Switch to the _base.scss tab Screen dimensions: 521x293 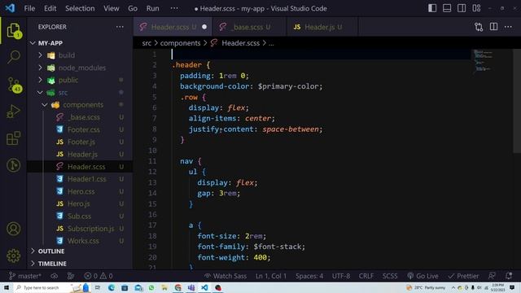249,27
